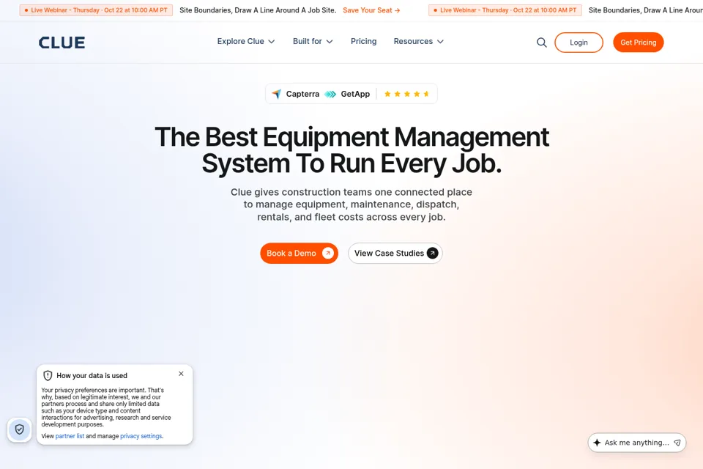Send the chat with paper plane icon
703x469 pixels.
pos(677,443)
